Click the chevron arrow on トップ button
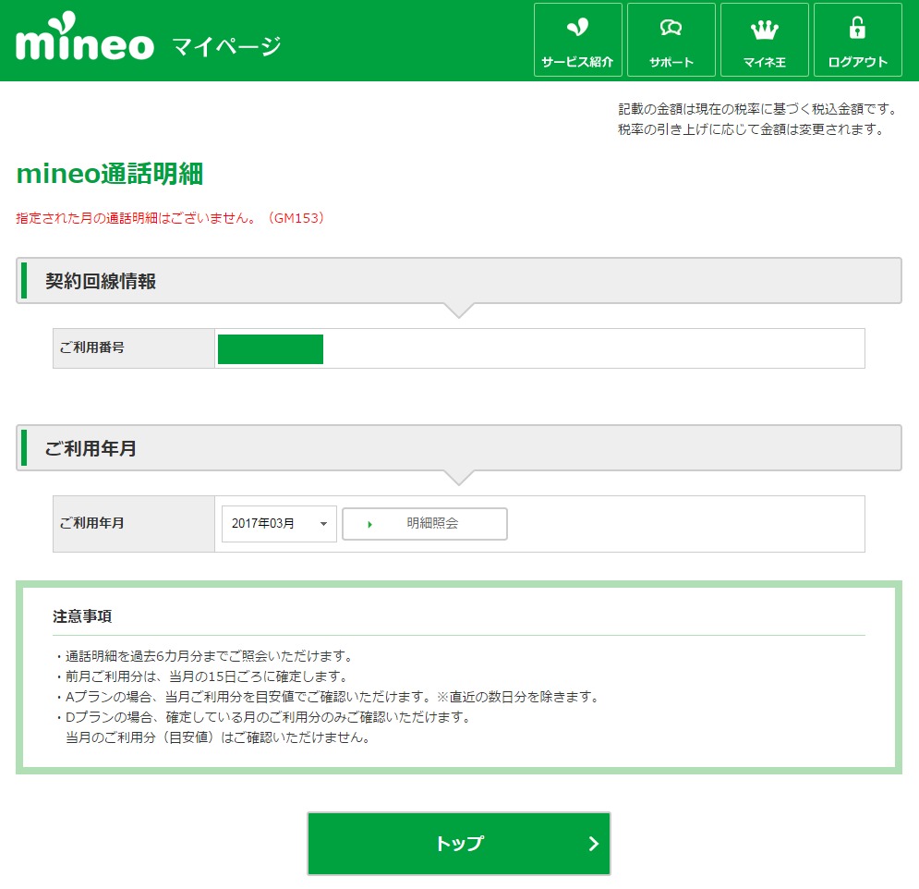 click(x=593, y=844)
